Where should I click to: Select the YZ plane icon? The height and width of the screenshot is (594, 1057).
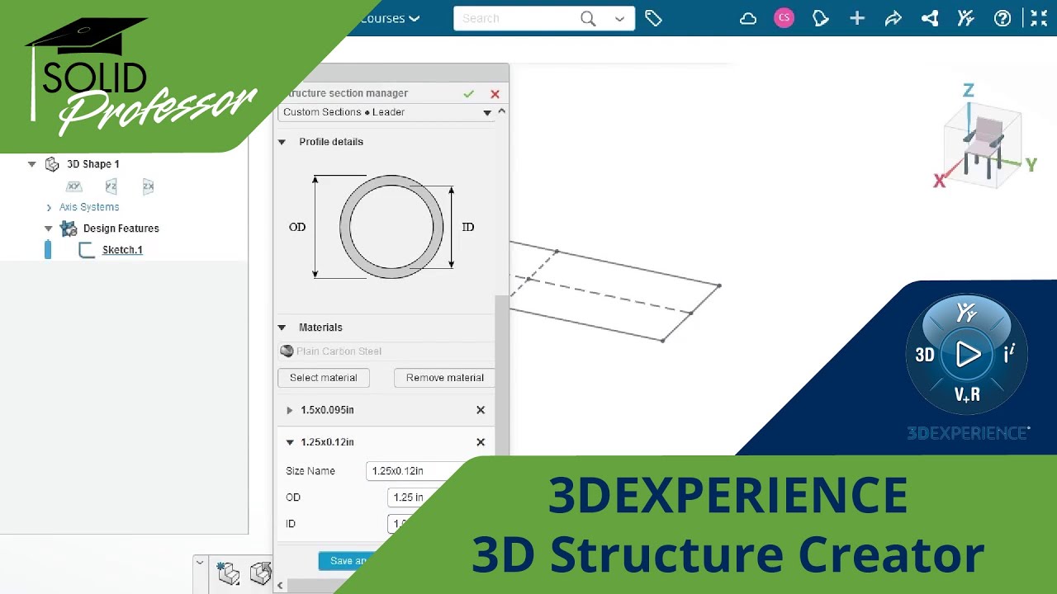111,186
